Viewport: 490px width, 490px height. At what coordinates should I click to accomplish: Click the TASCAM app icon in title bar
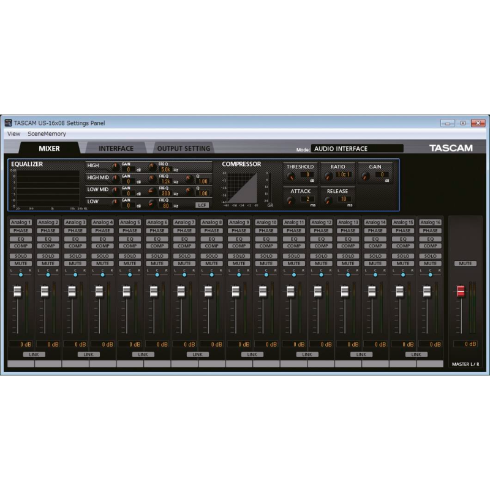pyautogui.click(x=8, y=123)
